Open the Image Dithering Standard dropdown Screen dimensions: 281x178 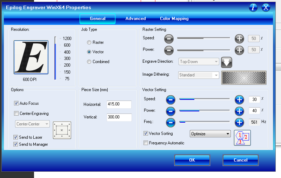tap(199, 75)
